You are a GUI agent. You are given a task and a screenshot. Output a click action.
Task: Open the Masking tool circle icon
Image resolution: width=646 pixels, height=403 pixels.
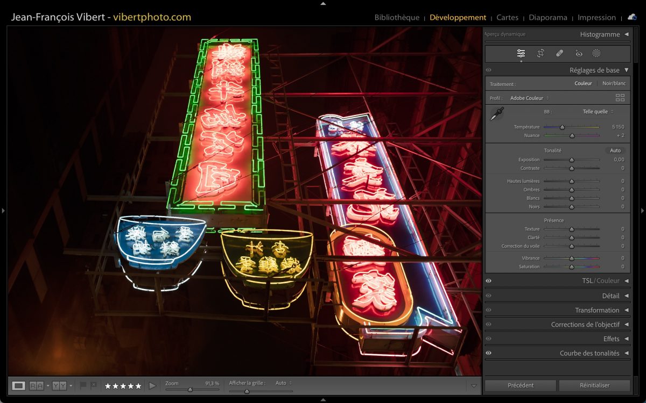click(596, 53)
